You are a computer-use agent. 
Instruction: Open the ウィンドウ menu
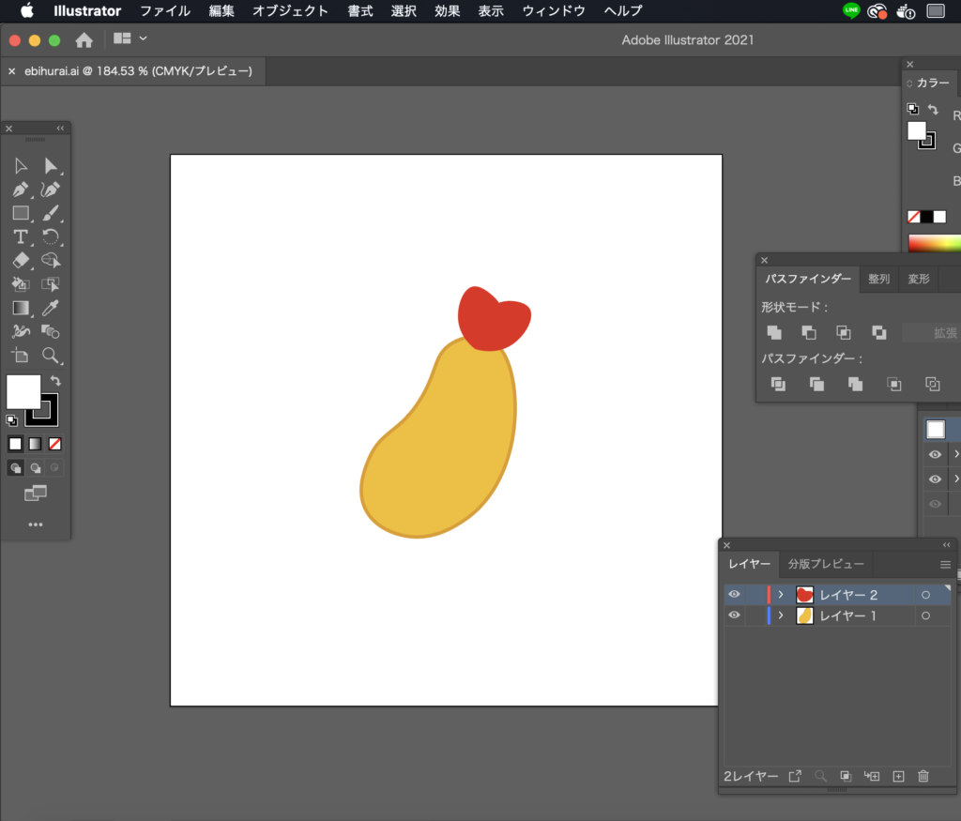click(554, 11)
